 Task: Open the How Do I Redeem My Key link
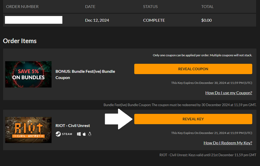228,143
